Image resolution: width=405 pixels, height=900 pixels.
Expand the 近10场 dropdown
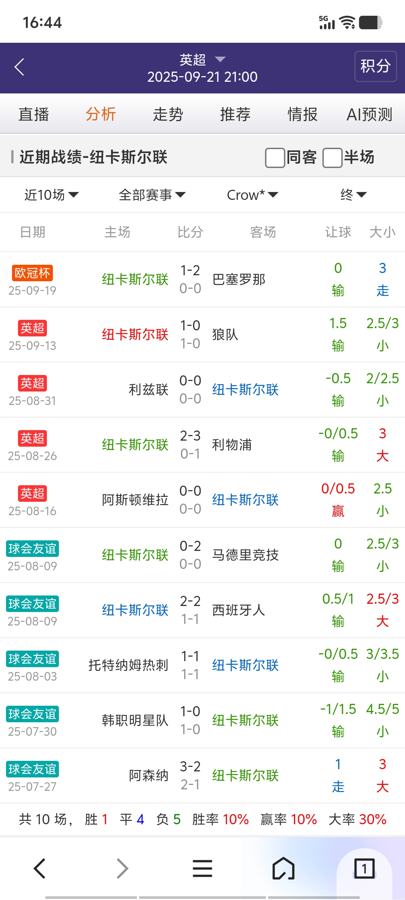point(51,195)
